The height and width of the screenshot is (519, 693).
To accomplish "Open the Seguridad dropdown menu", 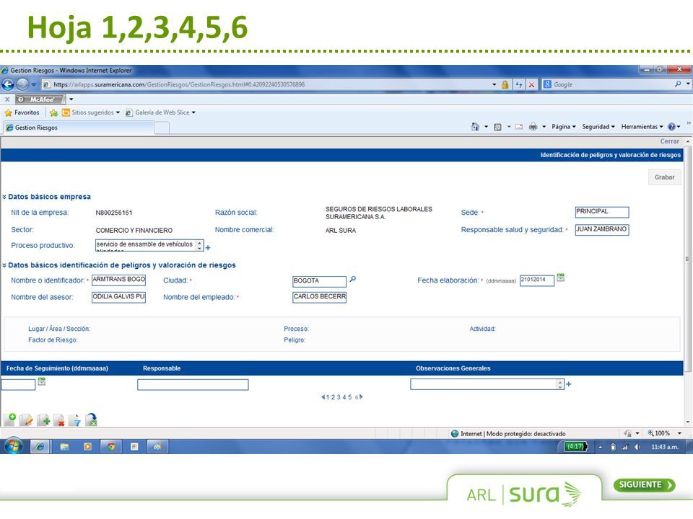I will coord(598,127).
